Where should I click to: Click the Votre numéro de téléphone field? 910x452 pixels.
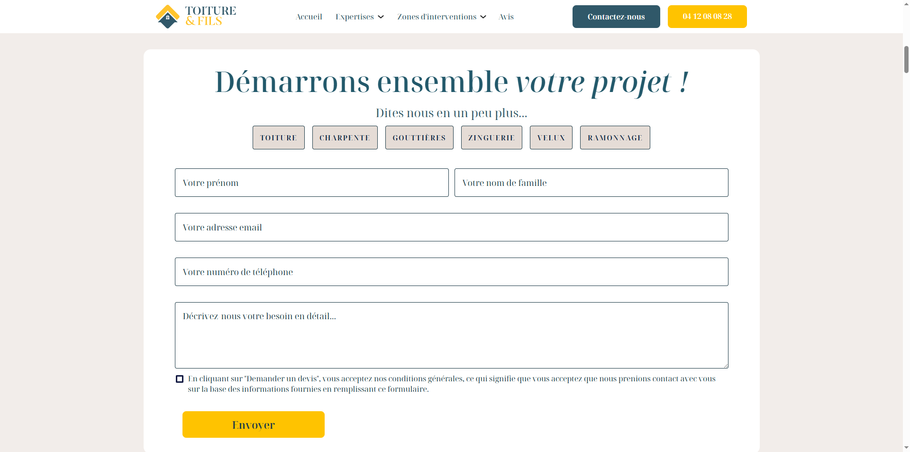451,272
